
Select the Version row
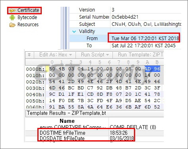click(x=125, y=10)
